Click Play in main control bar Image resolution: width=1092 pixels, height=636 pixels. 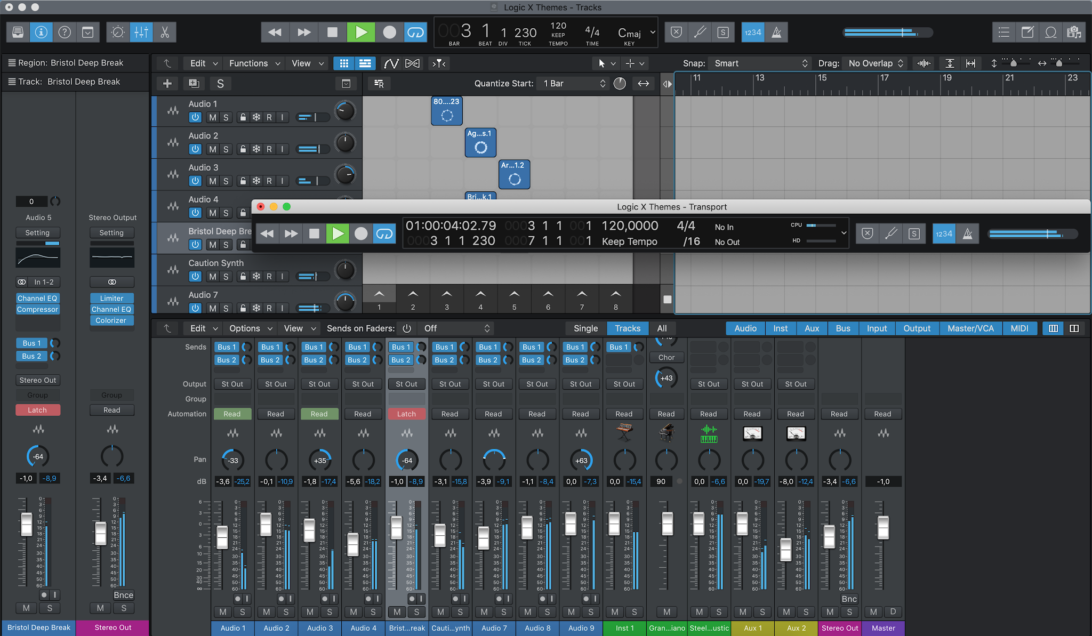pyautogui.click(x=361, y=33)
